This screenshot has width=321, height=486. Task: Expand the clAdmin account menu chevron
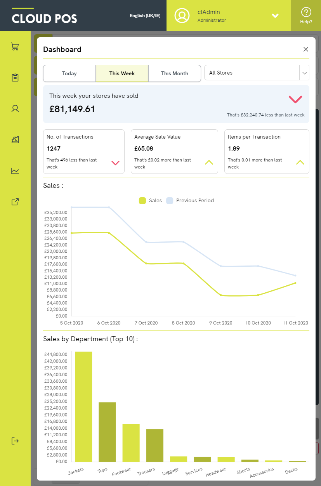[x=275, y=16]
